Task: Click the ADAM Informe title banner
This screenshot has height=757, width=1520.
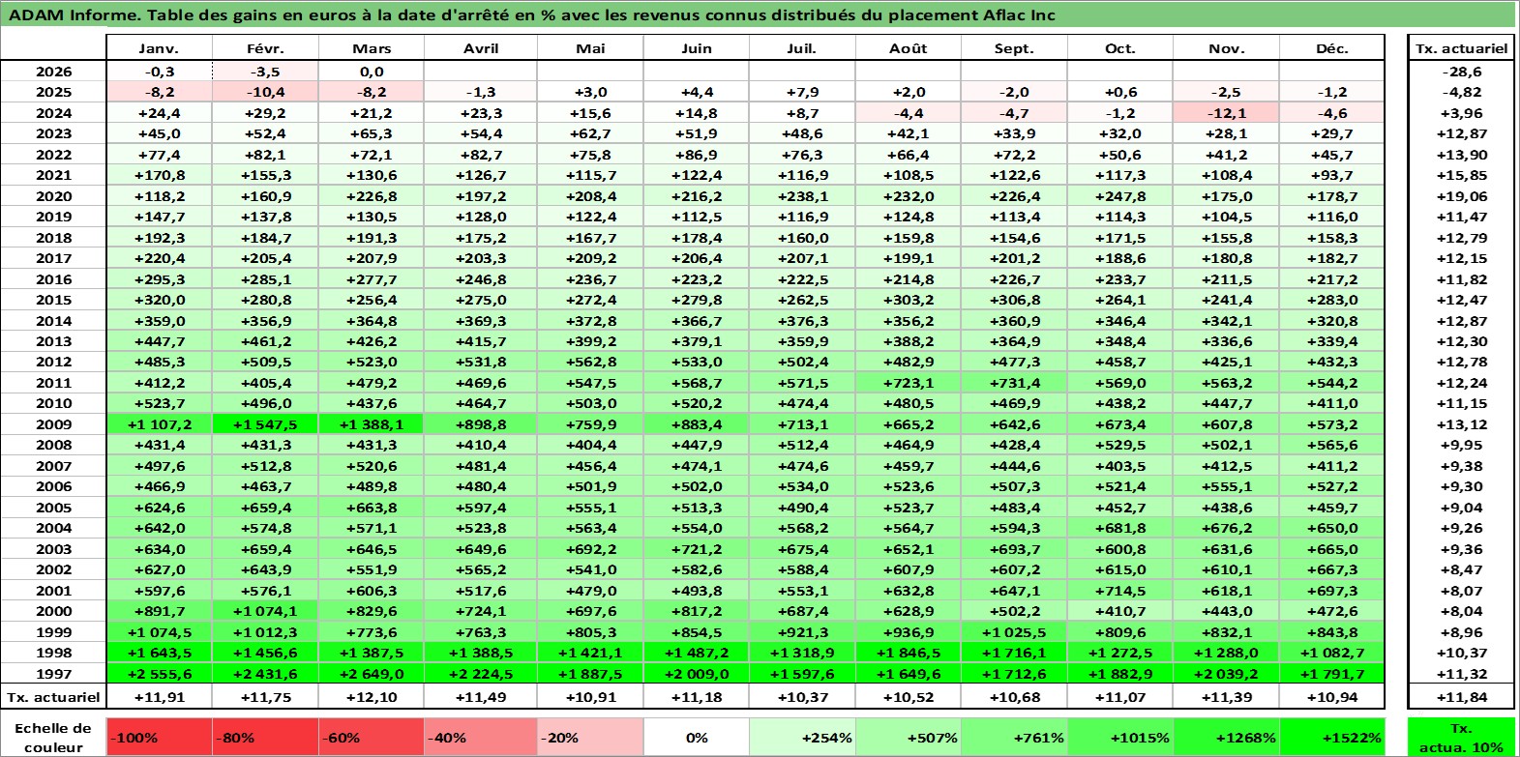Action: click(759, 15)
